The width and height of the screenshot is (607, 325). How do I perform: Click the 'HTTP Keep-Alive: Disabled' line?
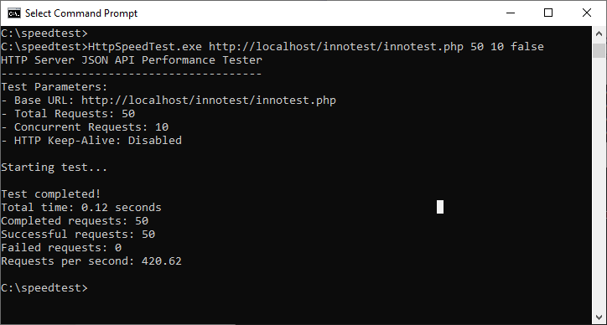[91, 141]
